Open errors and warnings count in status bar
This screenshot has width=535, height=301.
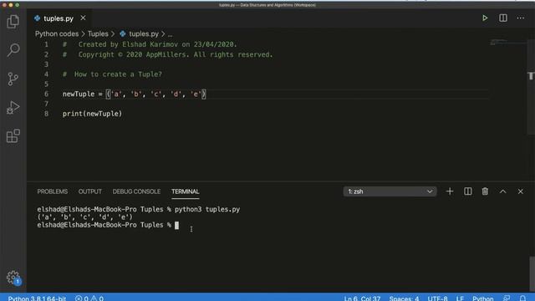coord(89,298)
